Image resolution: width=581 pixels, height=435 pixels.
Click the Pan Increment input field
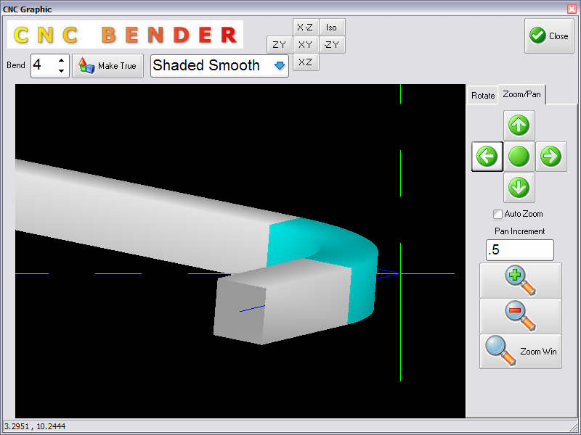point(519,250)
